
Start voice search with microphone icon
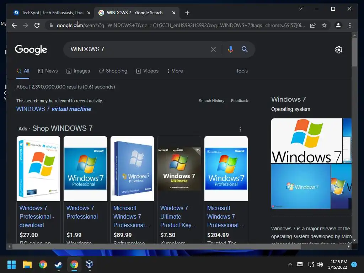(x=230, y=49)
